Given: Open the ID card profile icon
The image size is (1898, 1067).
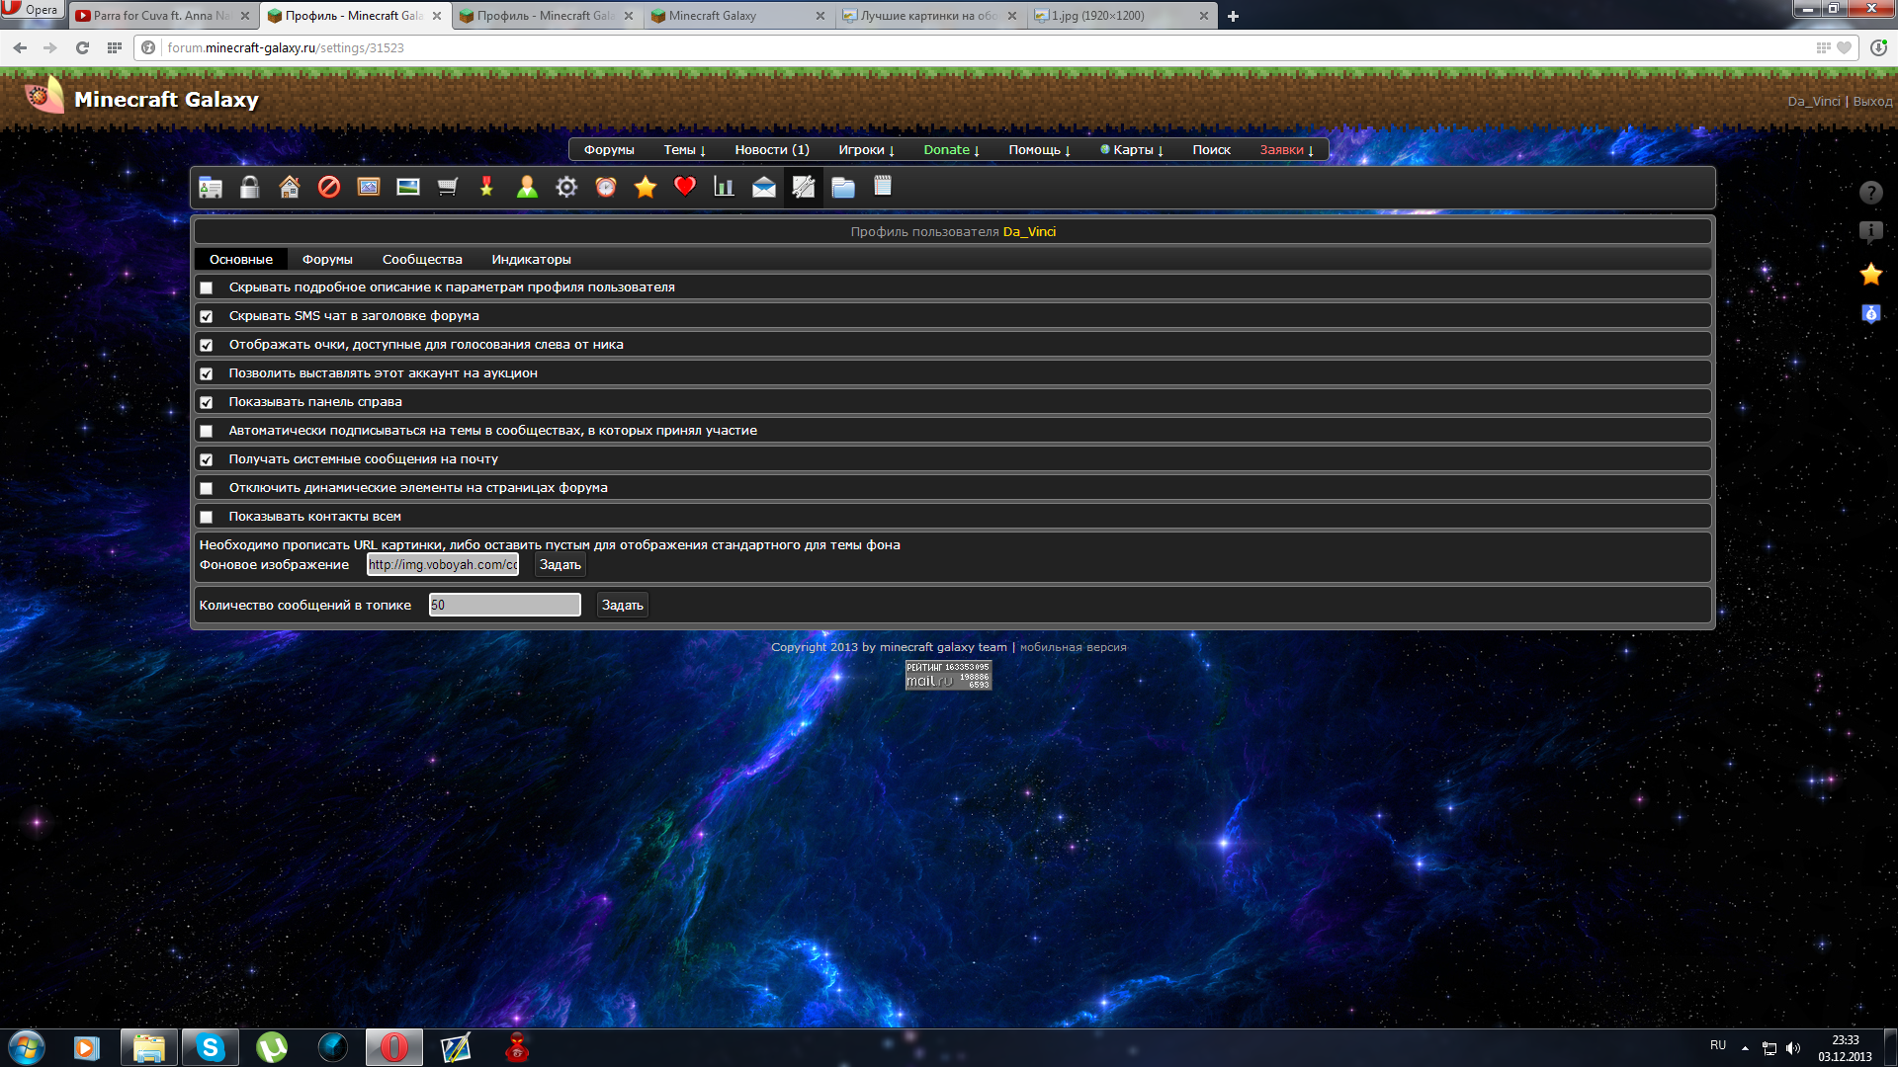Looking at the screenshot, I should pyautogui.click(x=211, y=187).
